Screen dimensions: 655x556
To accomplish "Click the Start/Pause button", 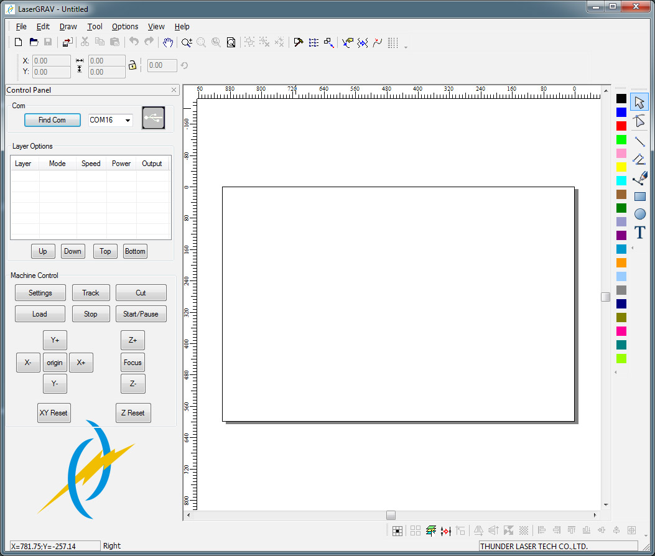I will point(141,314).
